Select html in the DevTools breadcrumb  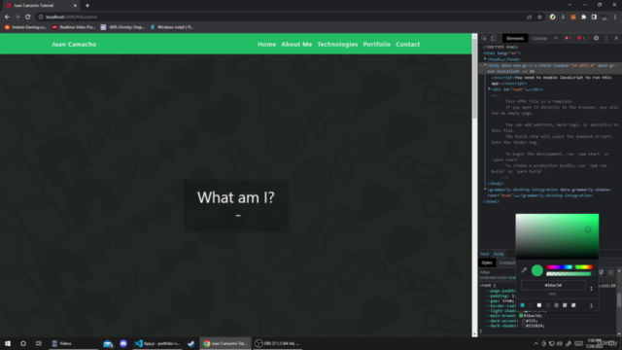tap(485, 254)
